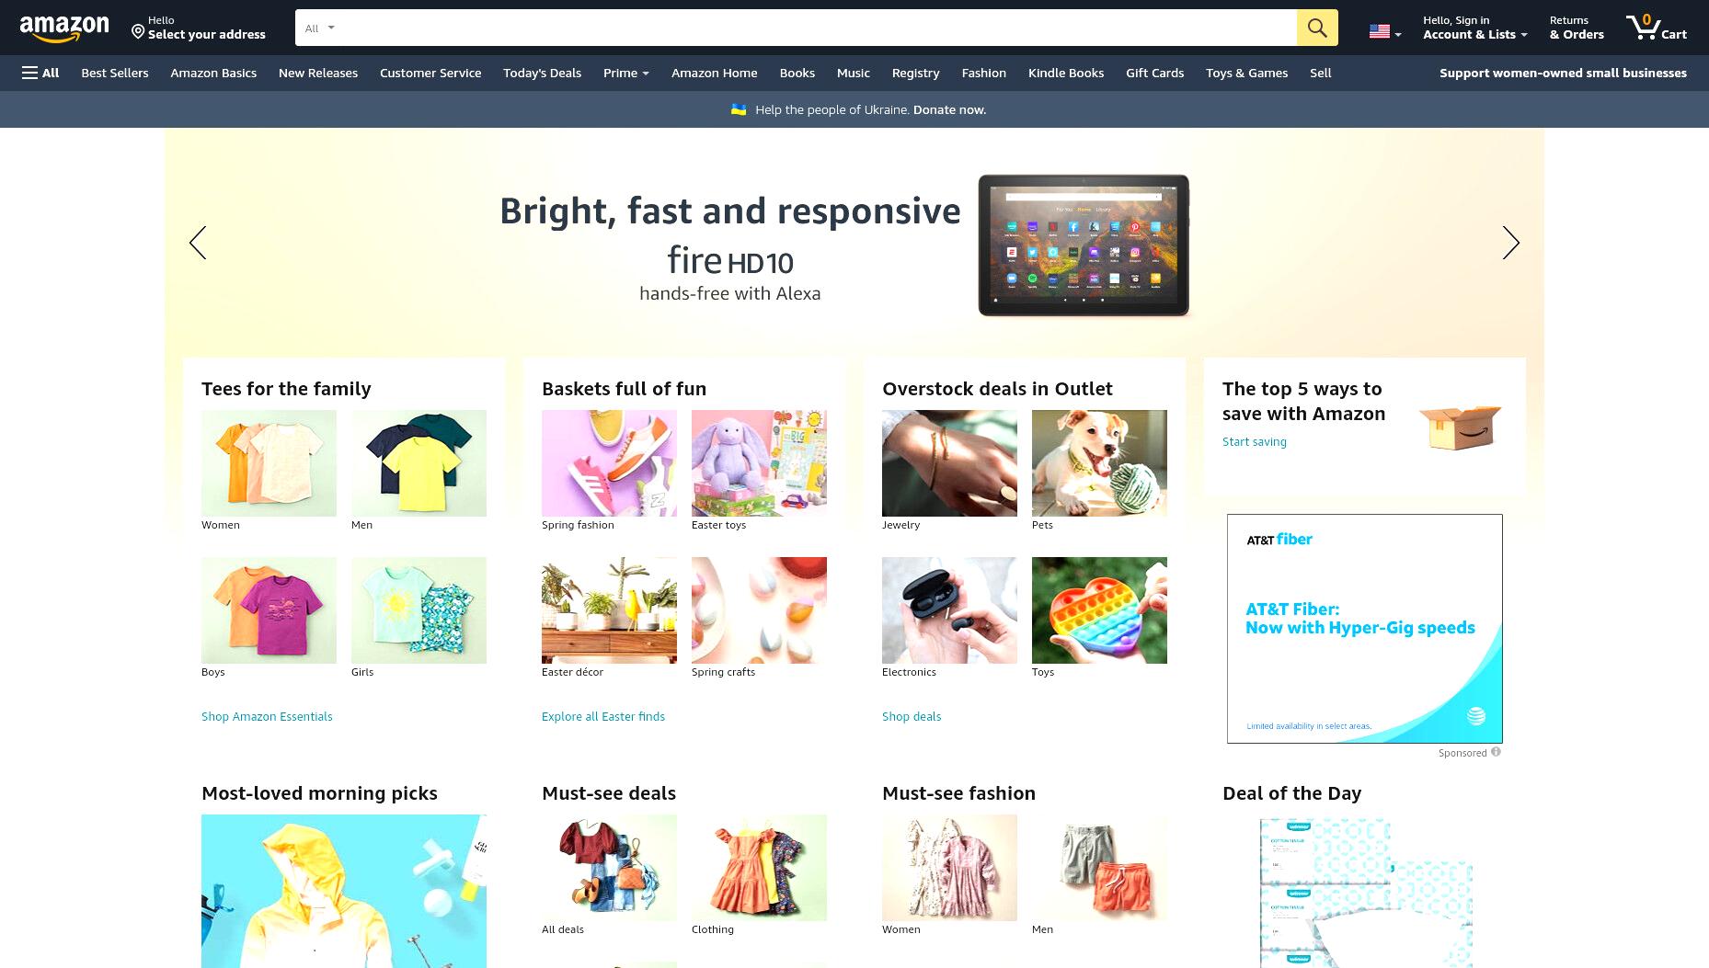Open the All hamburger menu
Viewport: 1709px width, 968px height.
[40, 73]
